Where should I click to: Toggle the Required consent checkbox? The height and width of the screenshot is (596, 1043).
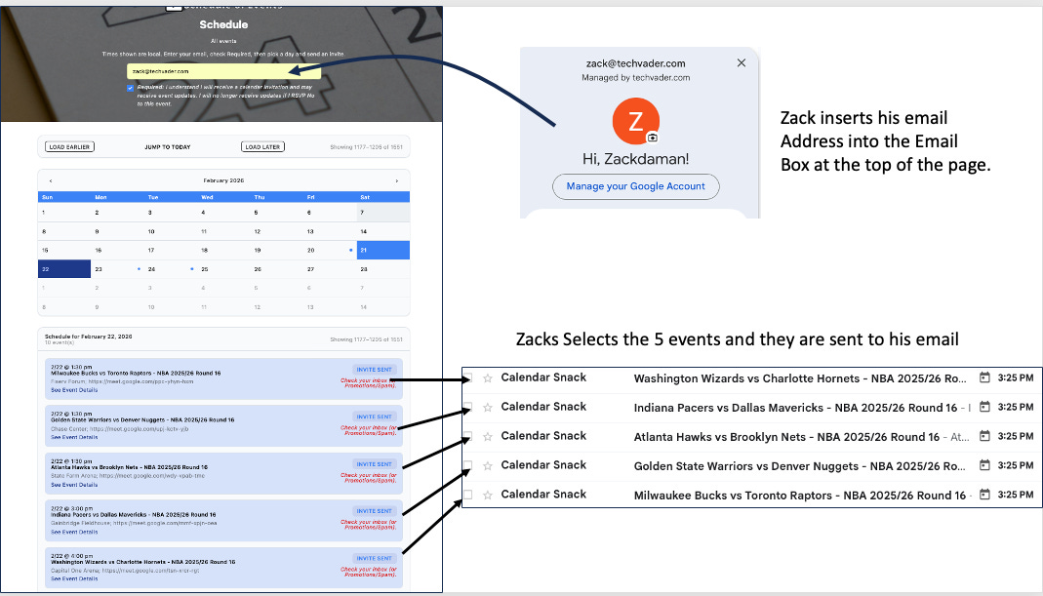coord(131,88)
